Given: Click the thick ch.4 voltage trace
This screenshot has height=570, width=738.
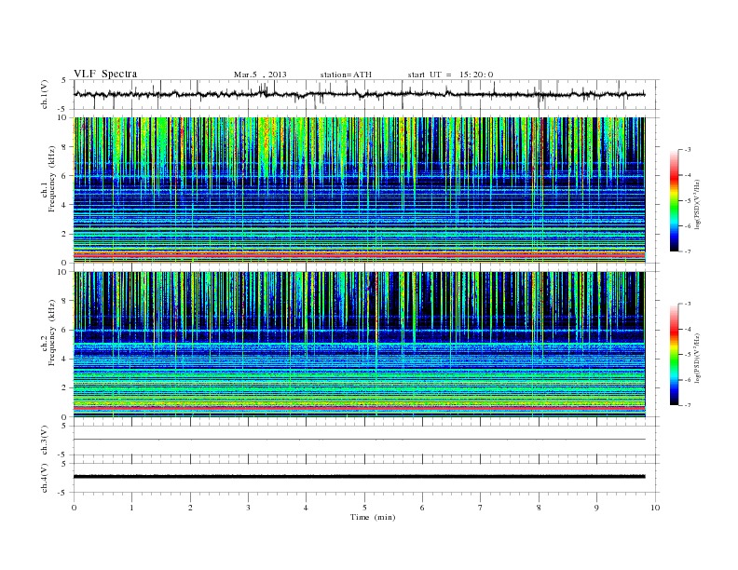Looking at the screenshot, I should point(359,477).
